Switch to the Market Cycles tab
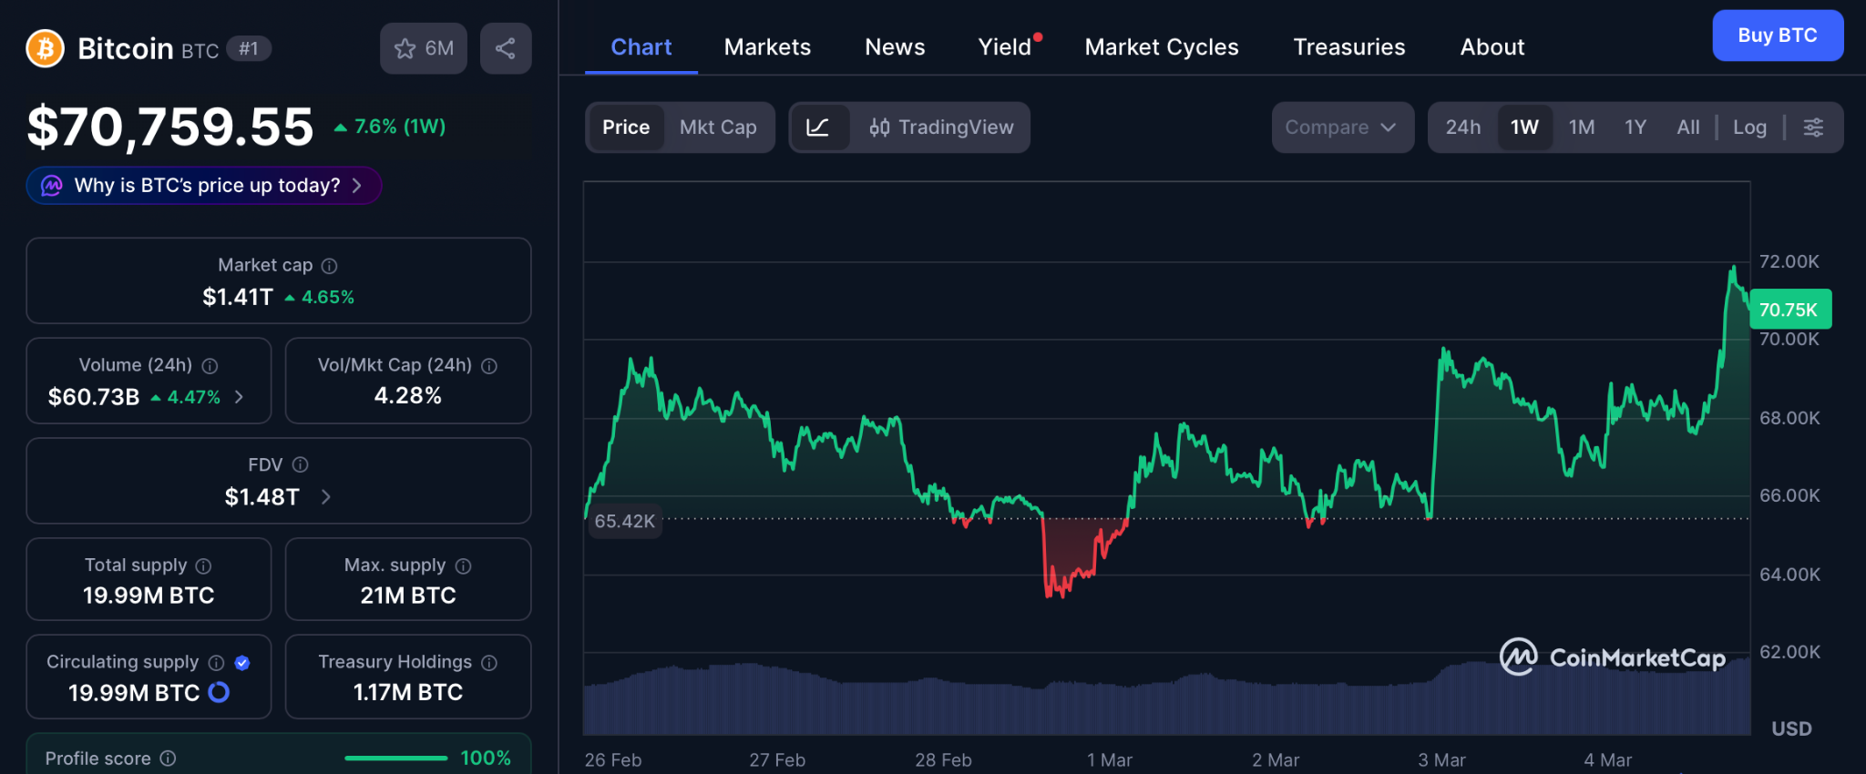This screenshot has height=774, width=1866. tap(1161, 47)
